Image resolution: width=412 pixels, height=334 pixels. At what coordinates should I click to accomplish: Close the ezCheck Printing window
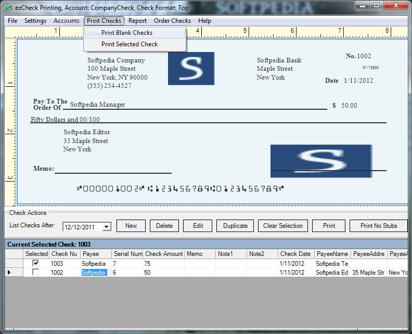396,5
